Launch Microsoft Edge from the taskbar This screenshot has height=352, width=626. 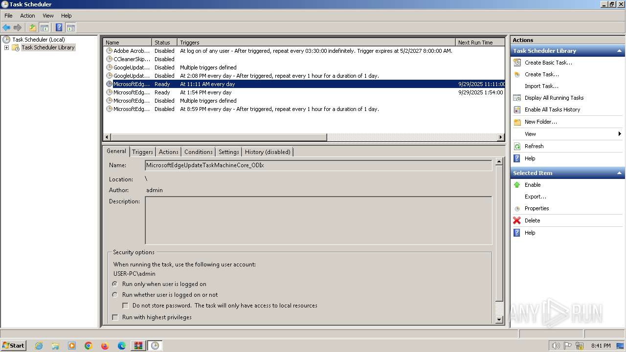[122, 346]
